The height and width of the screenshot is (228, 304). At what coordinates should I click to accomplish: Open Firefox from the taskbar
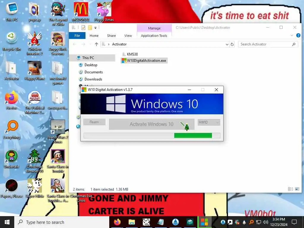(117, 222)
